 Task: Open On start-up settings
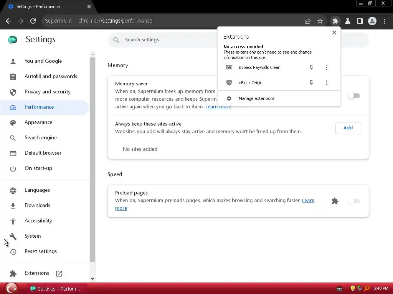44,168
